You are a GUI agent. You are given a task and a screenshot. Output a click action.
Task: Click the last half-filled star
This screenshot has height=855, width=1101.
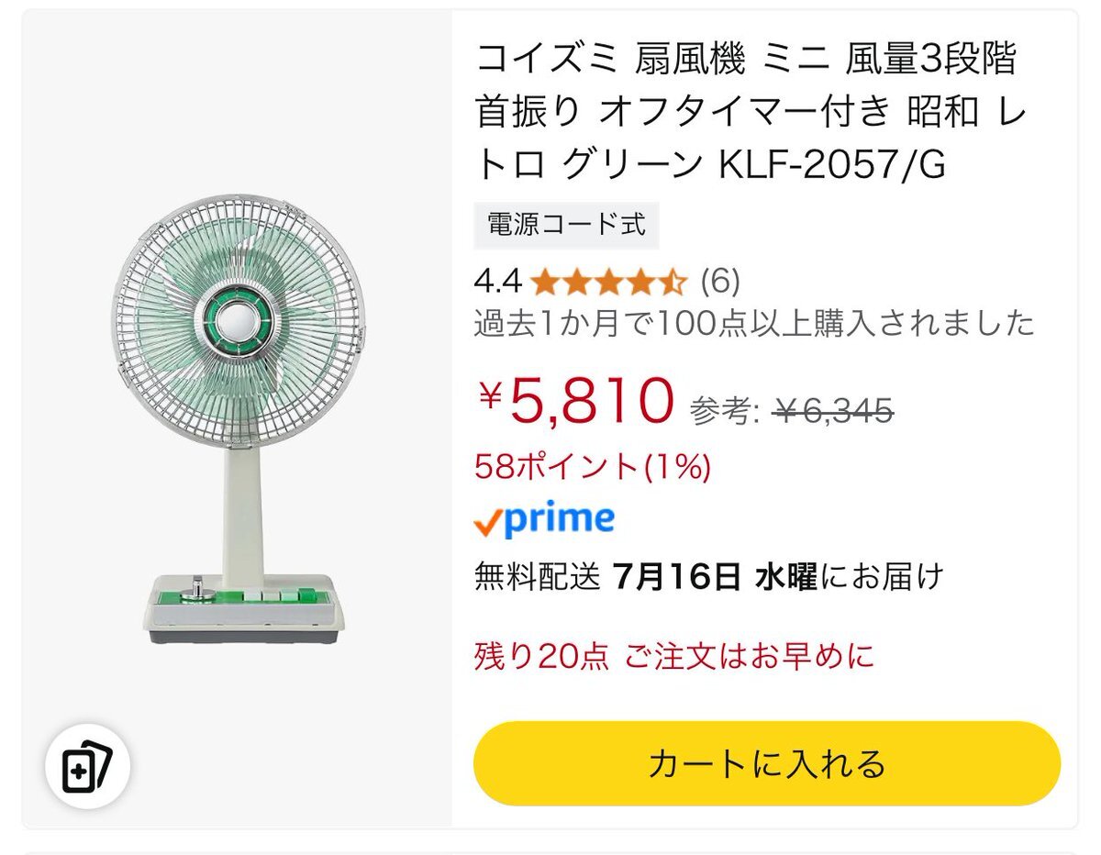click(x=673, y=281)
